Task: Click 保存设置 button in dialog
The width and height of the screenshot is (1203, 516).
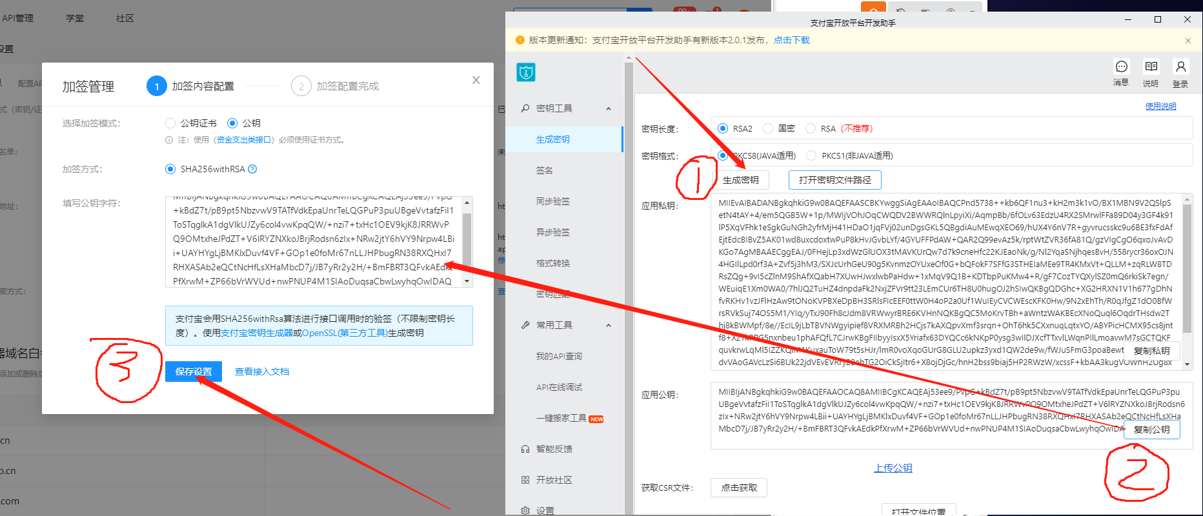Action: click(x=194, y=372)
